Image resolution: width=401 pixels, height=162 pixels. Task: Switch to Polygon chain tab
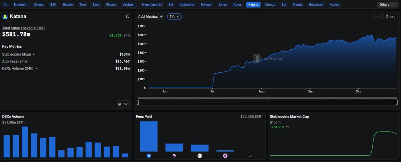[207, 5]
